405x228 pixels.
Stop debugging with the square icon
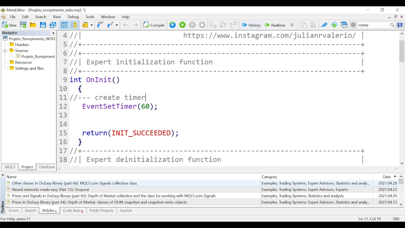pyautogui.click(x=202, y=25)
